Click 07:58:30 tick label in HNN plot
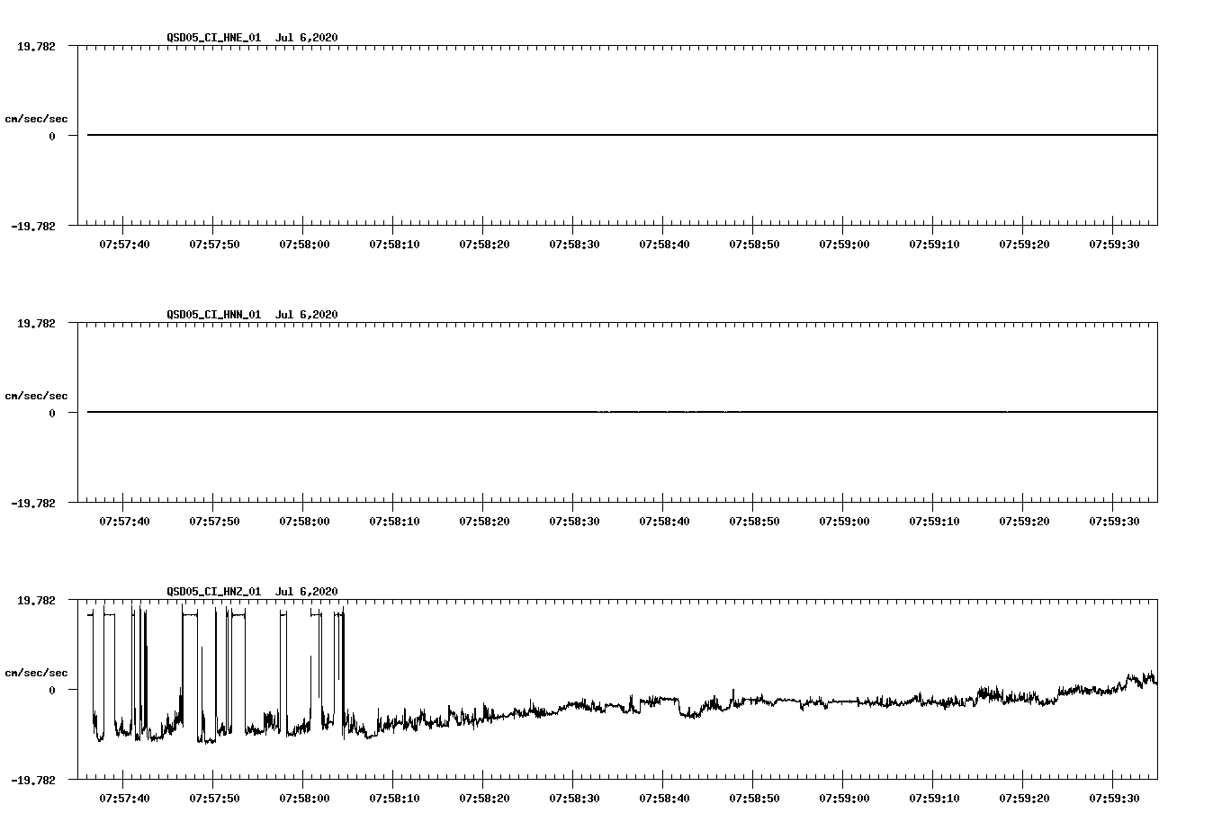 coord(574,521)
